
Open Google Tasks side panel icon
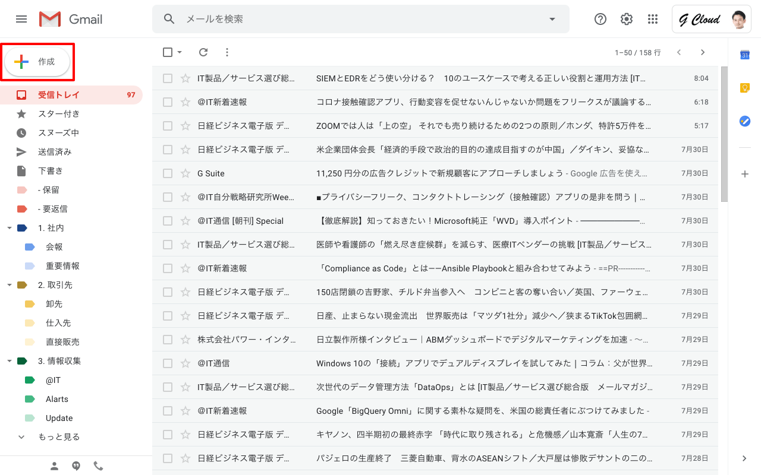click(x=744, y=121)
